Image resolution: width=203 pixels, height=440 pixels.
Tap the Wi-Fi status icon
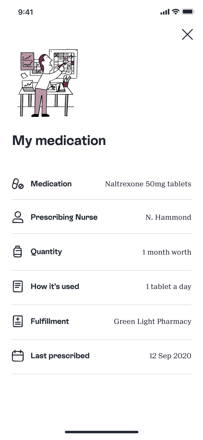pos(176,12)
